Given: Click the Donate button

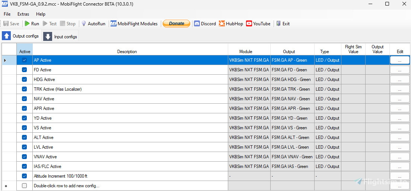Looking at the screenshot, I should (176, 23).
